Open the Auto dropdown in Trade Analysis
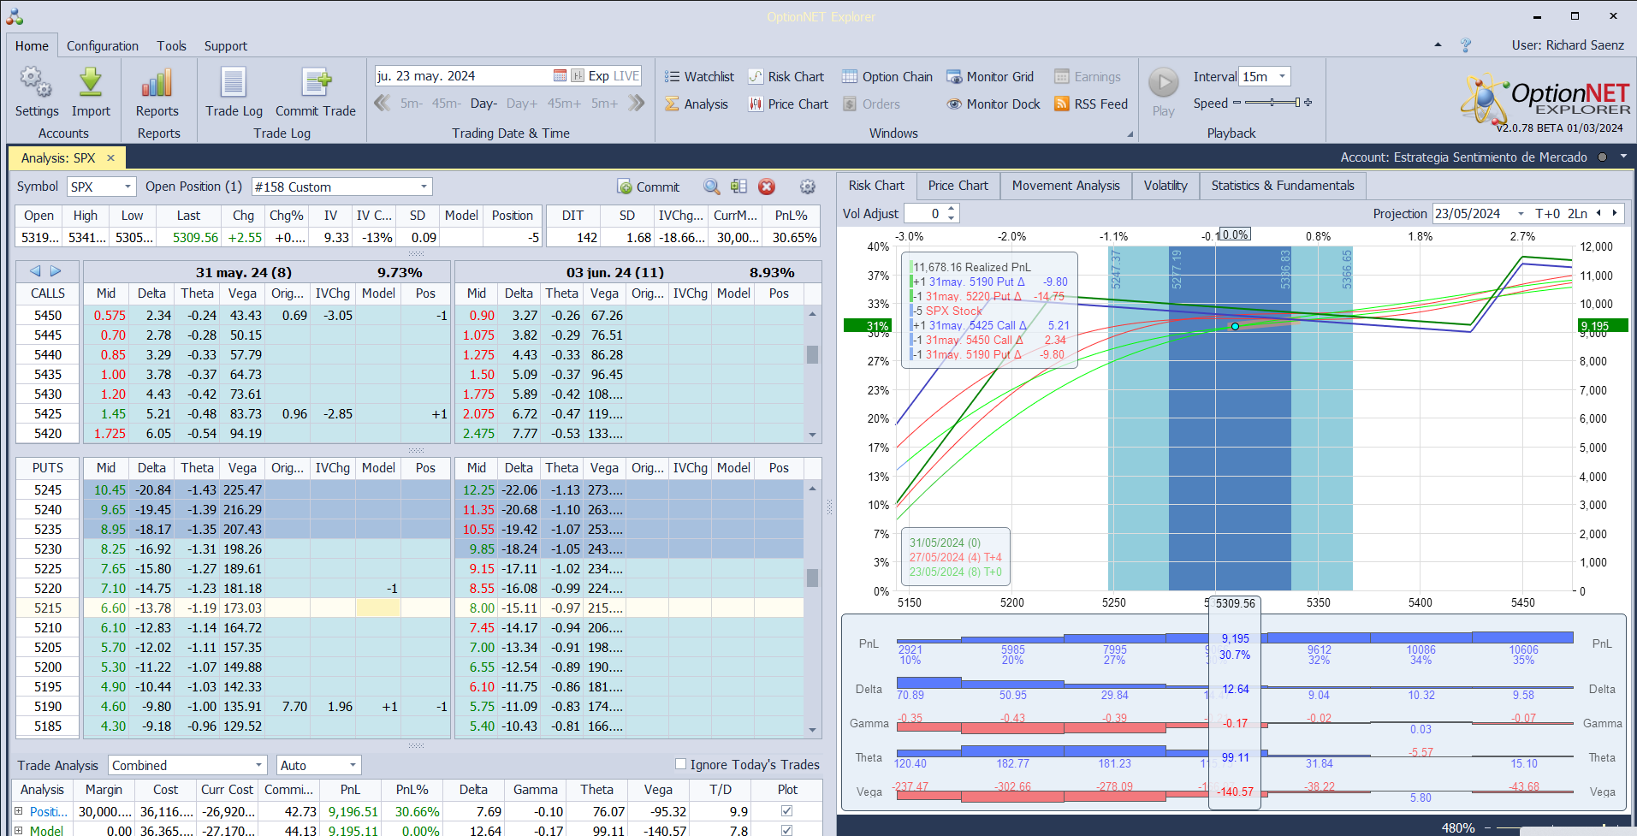 tap(352, 765)
